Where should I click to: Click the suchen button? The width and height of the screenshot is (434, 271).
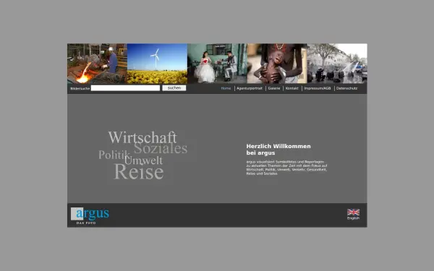174,88
